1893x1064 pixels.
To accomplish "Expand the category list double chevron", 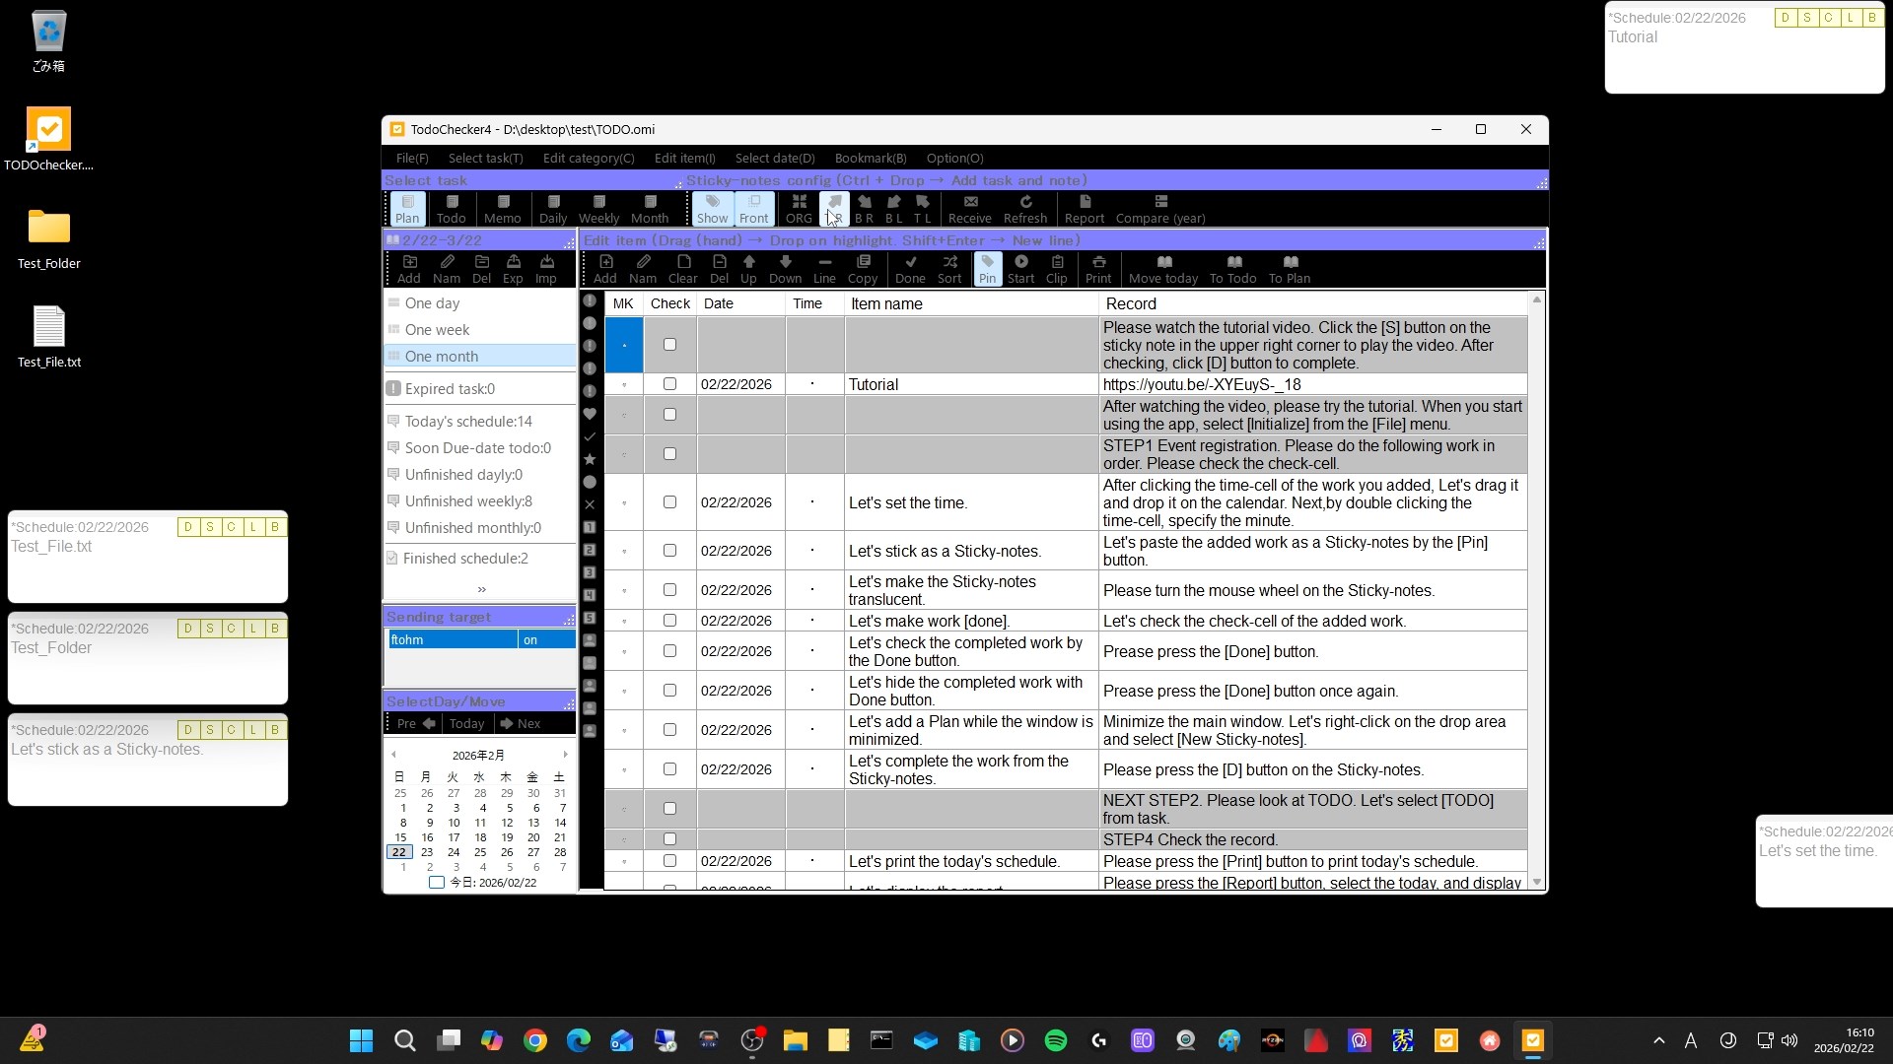I will tap(481, 589).
